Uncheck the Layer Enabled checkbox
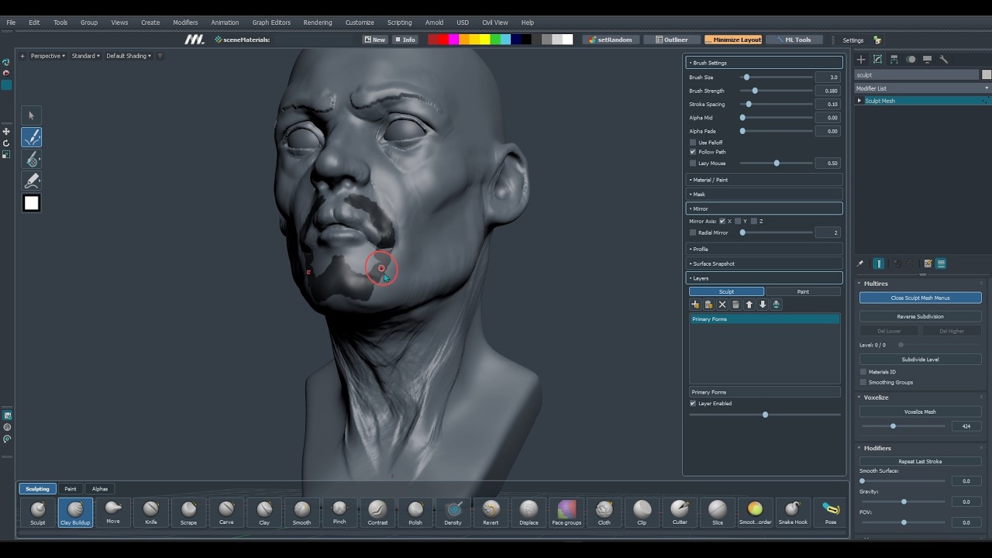 693,404
